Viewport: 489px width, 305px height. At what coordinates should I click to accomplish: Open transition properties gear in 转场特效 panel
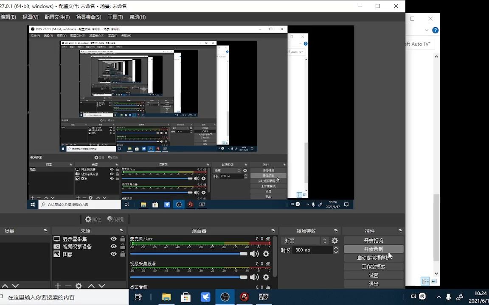[334, 240]
